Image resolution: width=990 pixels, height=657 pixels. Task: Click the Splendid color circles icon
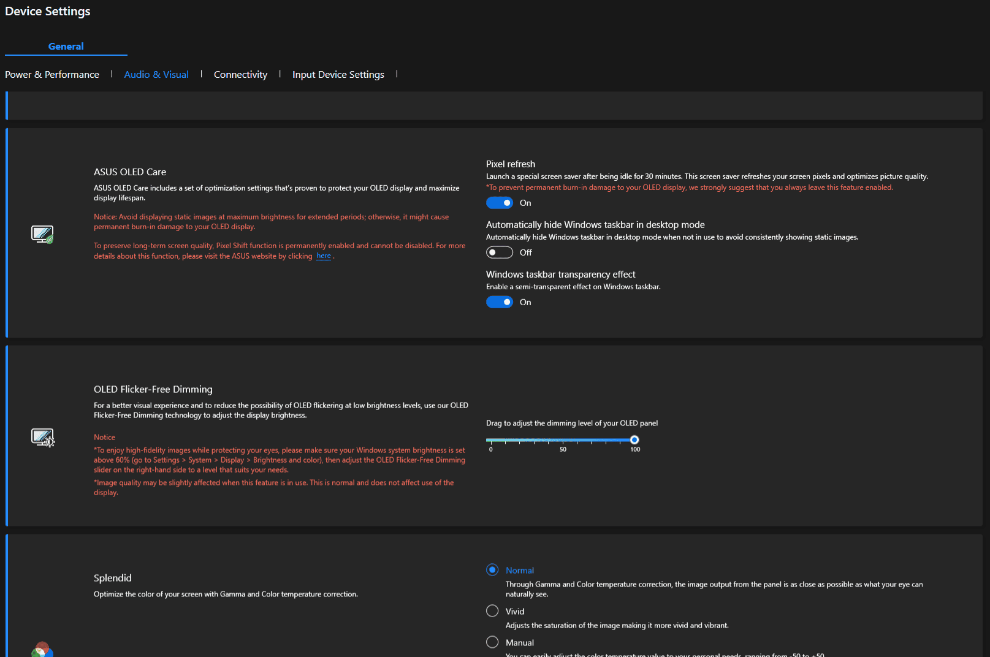(x=42, y=650)
